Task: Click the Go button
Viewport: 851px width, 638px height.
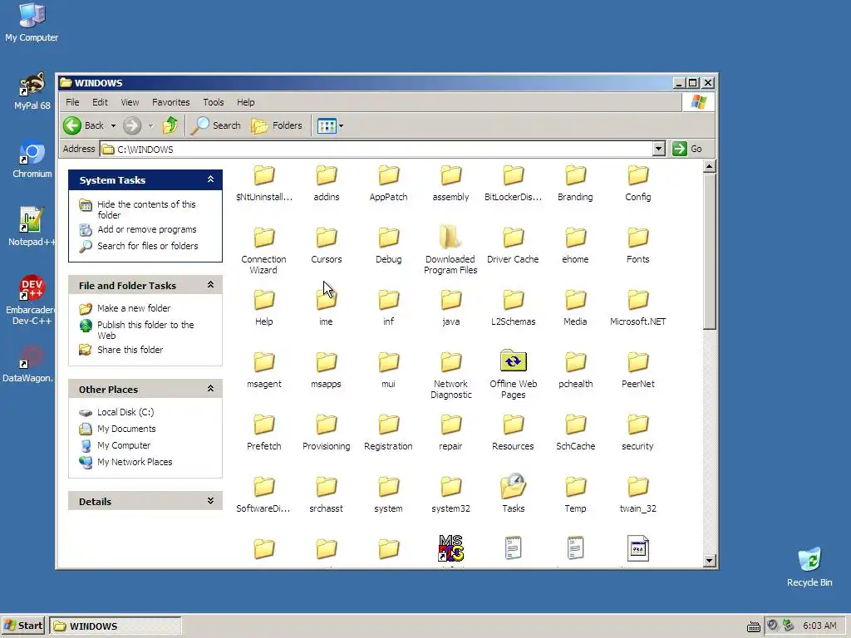Action: (687, 149)
